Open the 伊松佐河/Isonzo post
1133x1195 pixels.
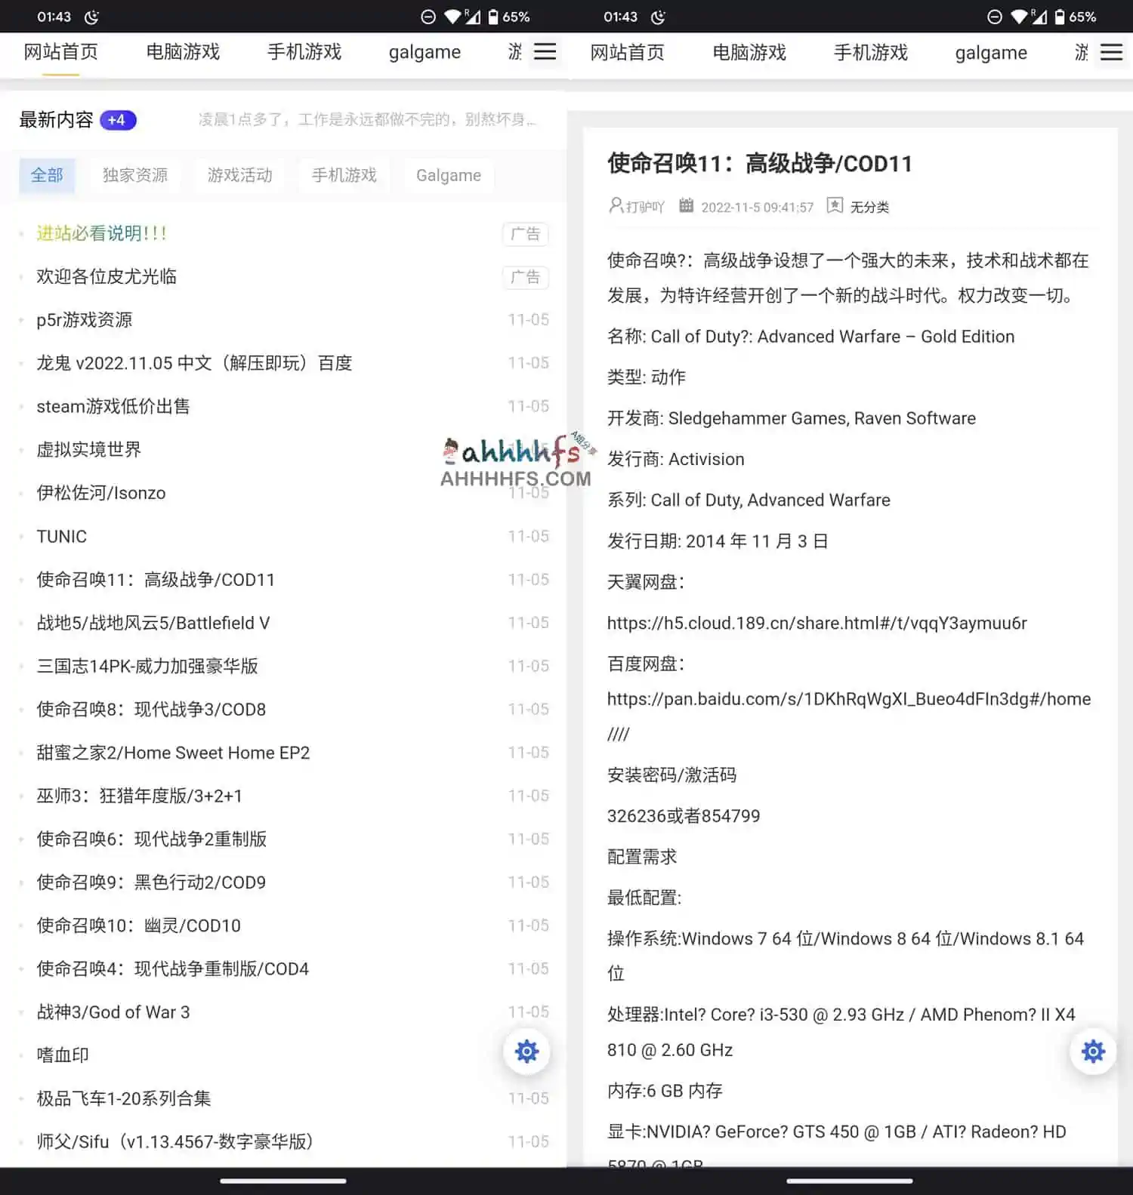click(x=101, y=493)
